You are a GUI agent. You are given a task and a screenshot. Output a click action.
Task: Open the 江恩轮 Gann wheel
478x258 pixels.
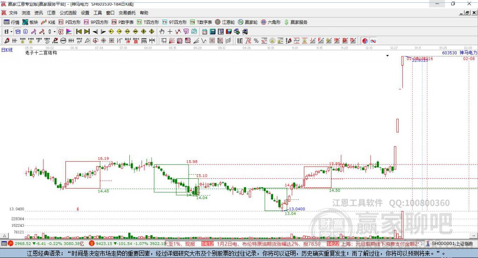(x=225, y=22)
